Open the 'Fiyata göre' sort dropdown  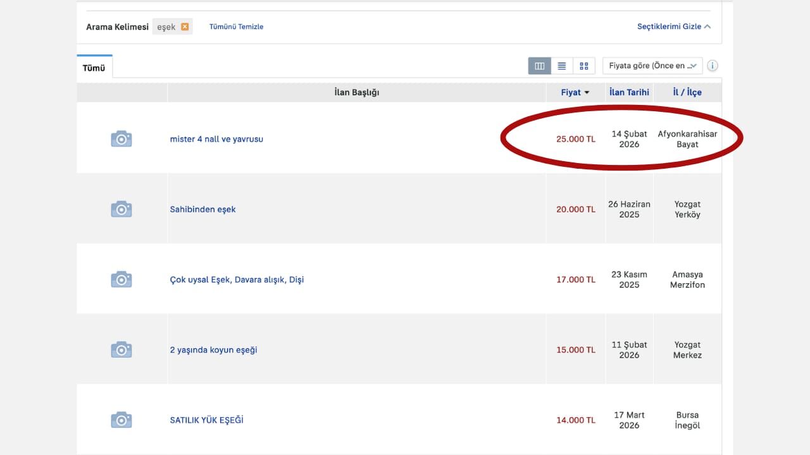[652, 66]
